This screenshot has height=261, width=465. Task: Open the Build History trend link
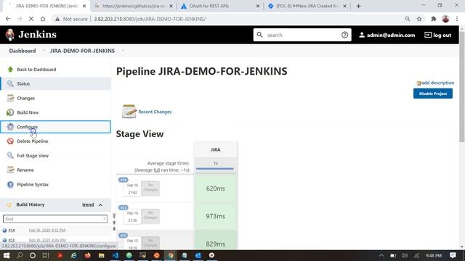click(88, 204)
